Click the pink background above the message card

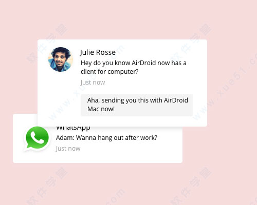(x=120, y=19)
